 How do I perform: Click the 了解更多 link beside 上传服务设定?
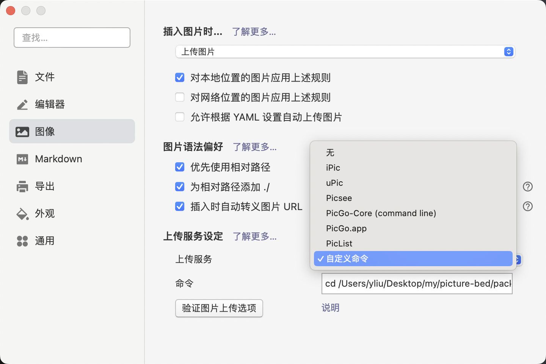254,237
